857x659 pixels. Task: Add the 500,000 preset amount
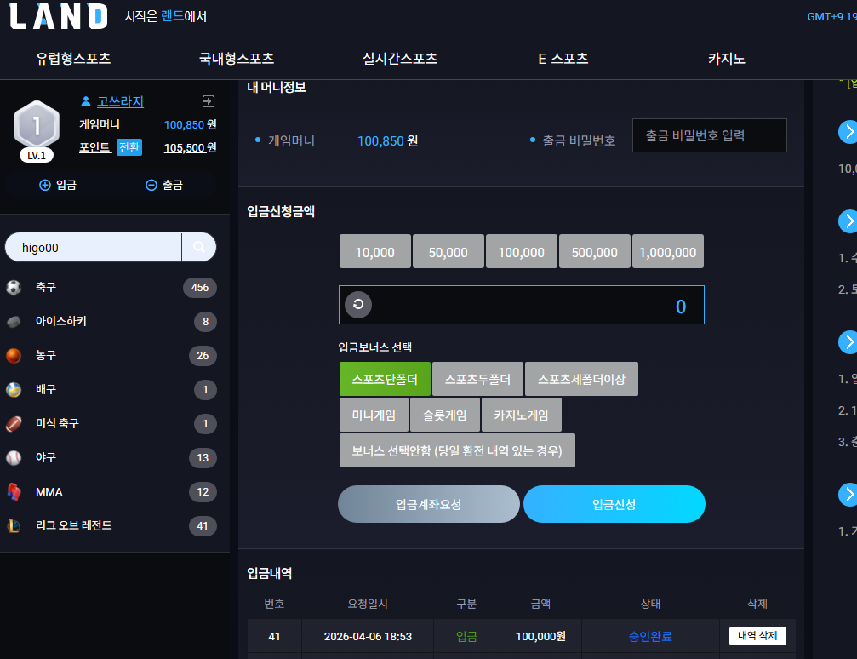(595, 251)
